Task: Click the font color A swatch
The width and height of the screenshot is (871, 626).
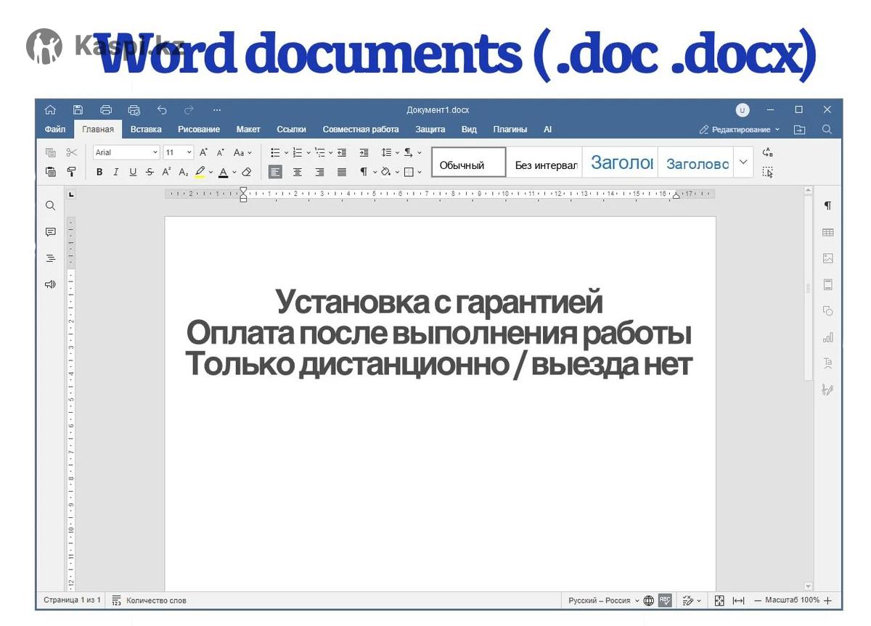Action: tap(223, 172)
